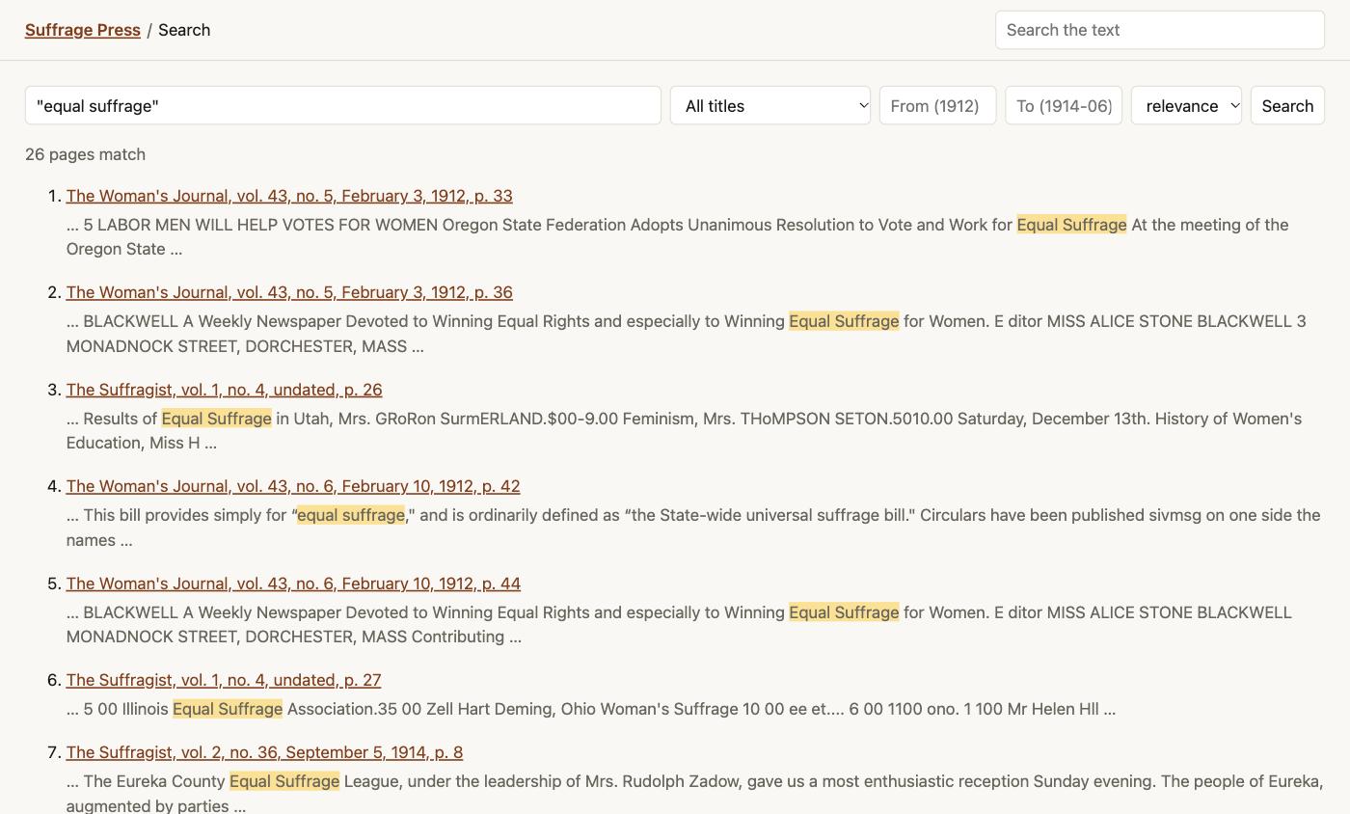Click the "This bill provides simply for" snippet
The height and width of the screenshot is (814, 1350).
point(693,528)
